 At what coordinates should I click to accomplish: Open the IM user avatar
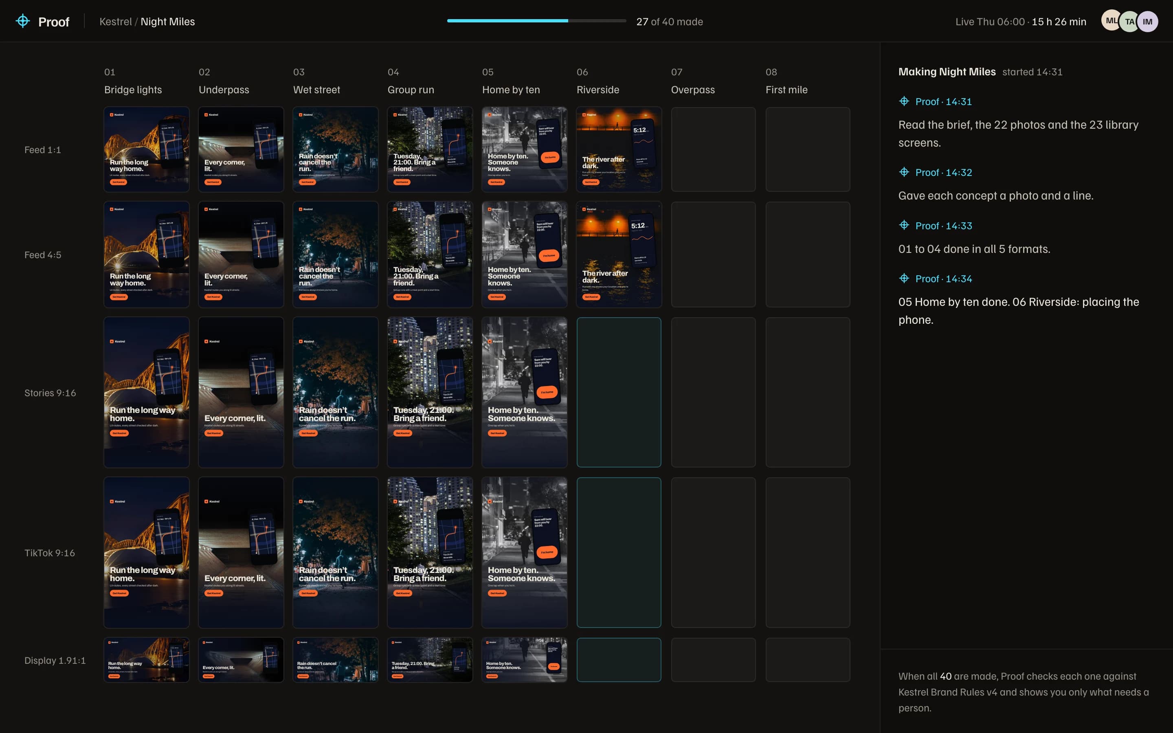point(1147,21)
